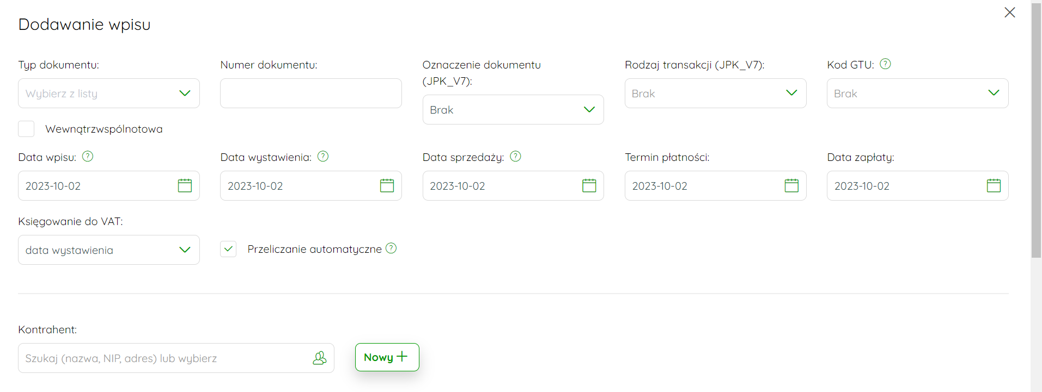The image size is (1042, 392).
Task: Focus the Numer dokumentu input field
Action: 311,94
